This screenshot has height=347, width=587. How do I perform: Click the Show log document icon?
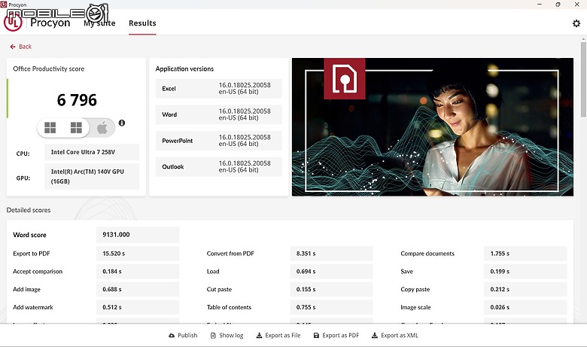[x=213, y=336]
